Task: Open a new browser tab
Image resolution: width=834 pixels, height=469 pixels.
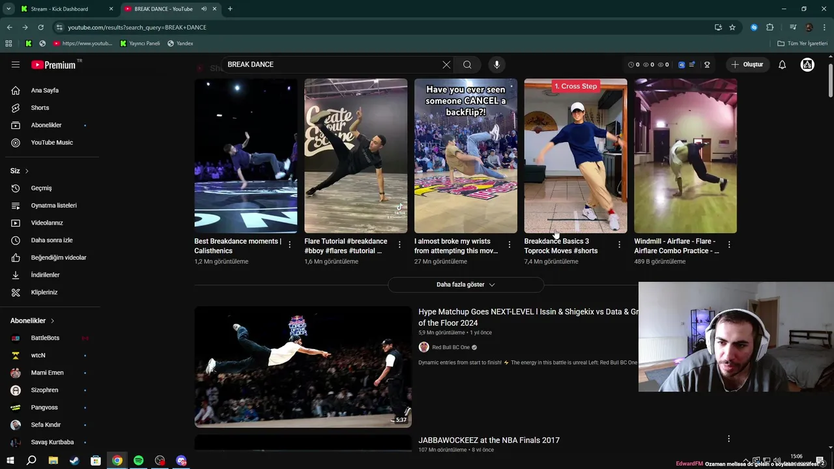Action: click(x=230, y=9)
